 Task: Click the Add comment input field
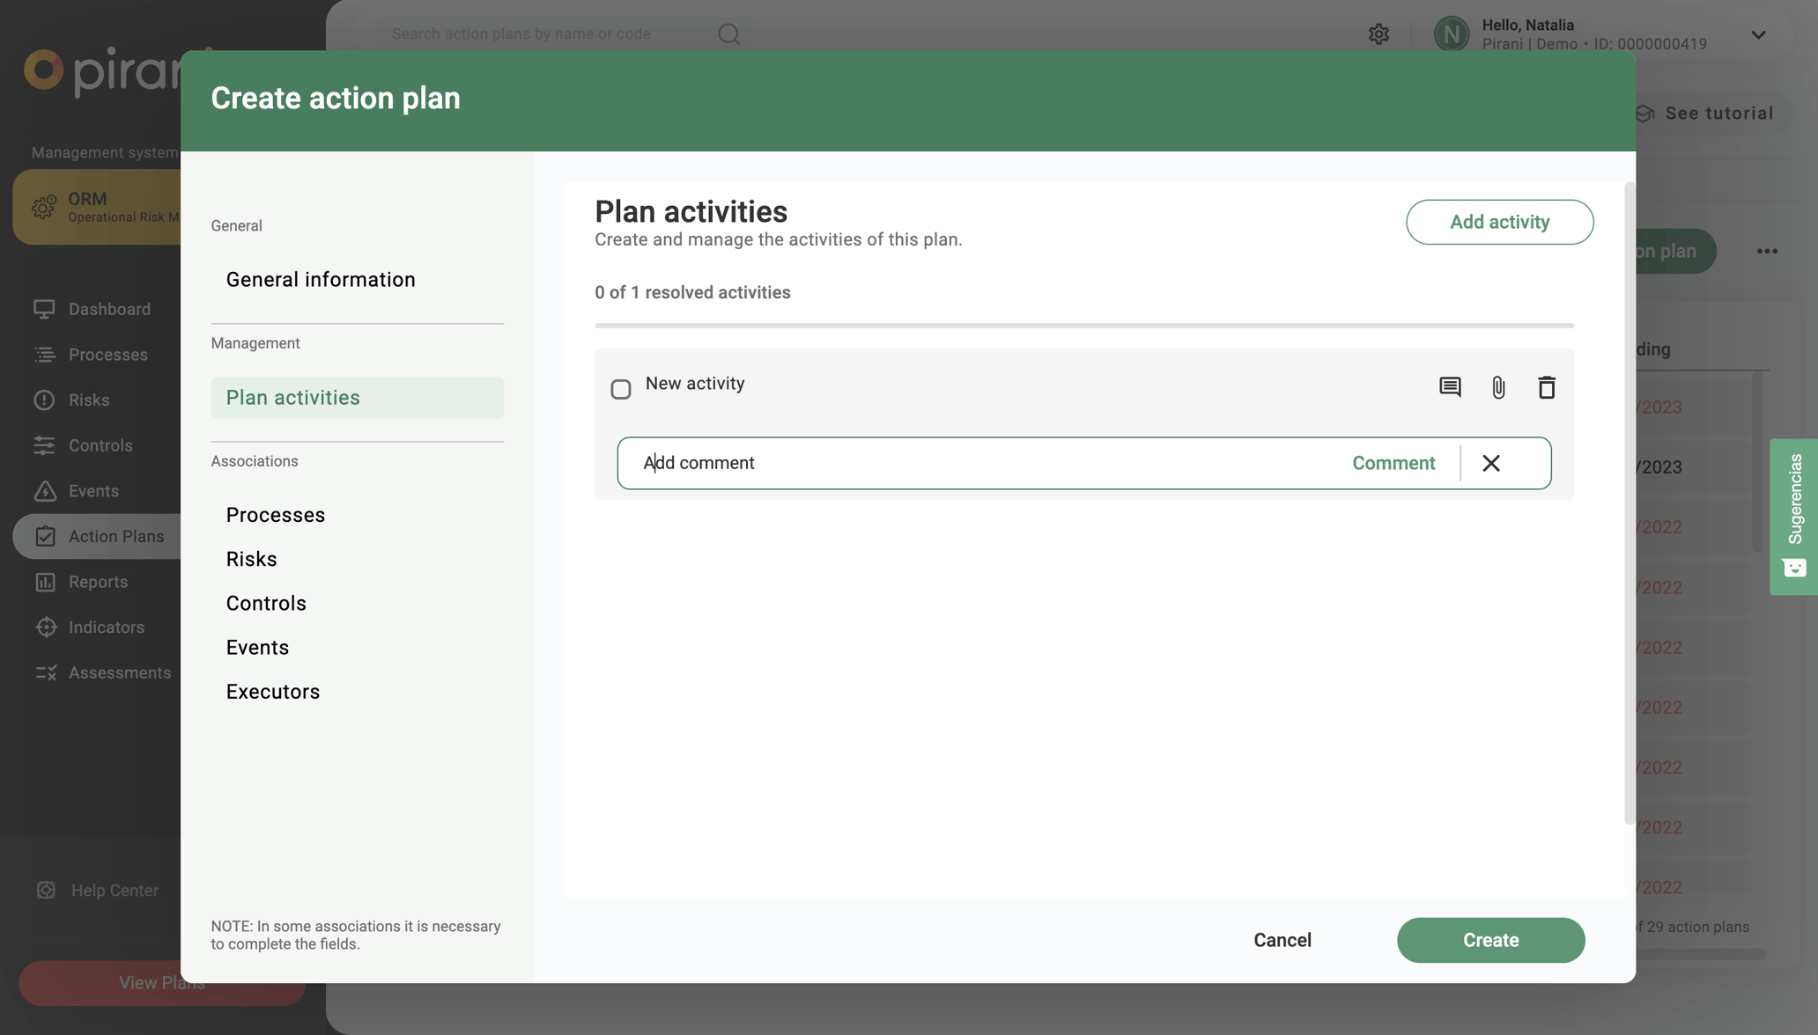tap(881, 462)
